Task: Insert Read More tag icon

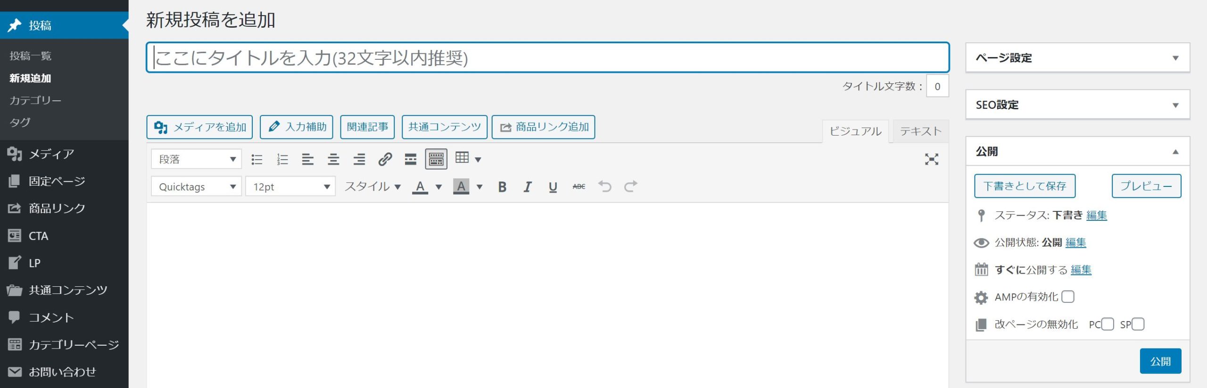Action: tap(411, 159)
